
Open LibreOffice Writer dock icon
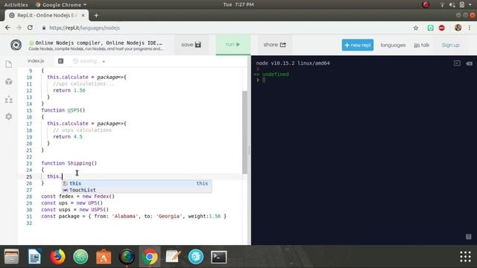[x=34, y=257]
